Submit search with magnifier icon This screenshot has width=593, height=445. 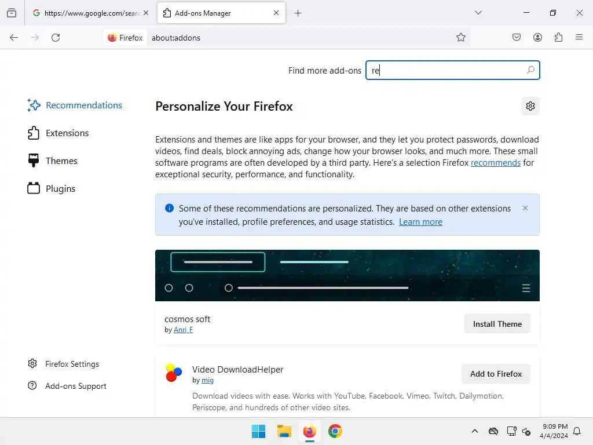[x=530, y=70]
